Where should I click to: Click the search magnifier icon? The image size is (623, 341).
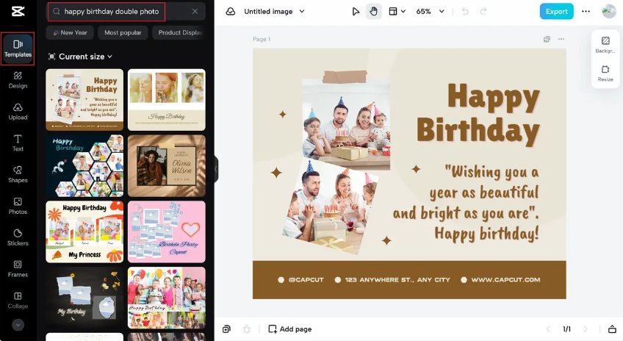[x=57, y=12]
